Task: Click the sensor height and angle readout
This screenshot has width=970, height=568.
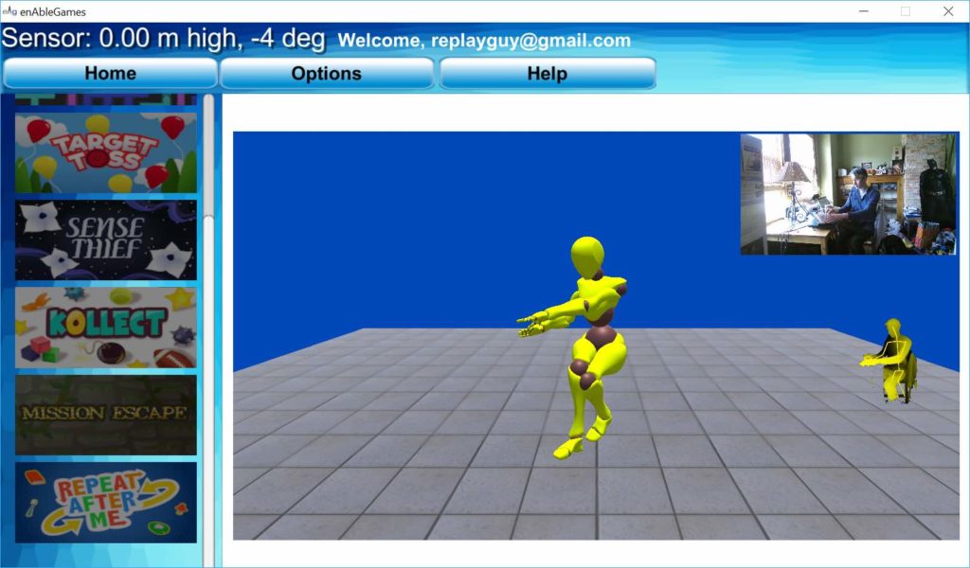Action: point(164,40)
